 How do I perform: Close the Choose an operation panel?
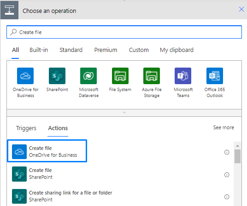tap(241, 9)
